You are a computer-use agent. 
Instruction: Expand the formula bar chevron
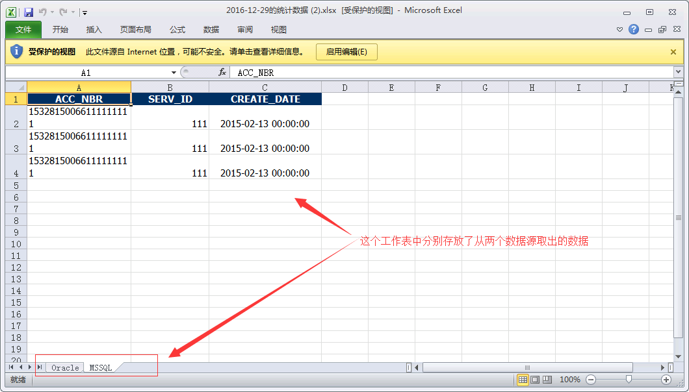(678, 71)
